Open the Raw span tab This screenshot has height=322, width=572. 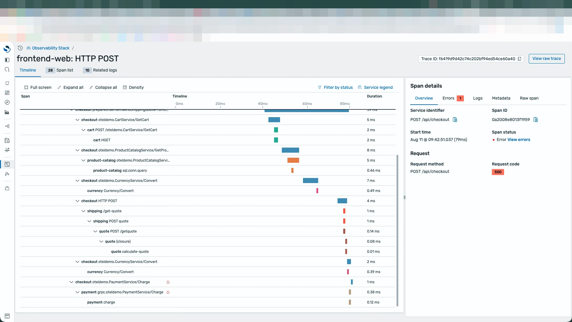(x=529, y=98)
